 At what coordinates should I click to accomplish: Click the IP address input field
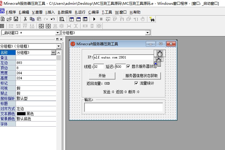(x=124, y=57)
